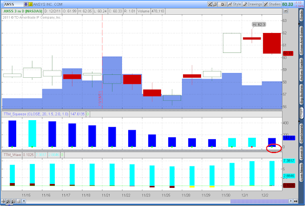This screenshot has height=206, width=305.
Task: Click the scroll right arrow
Action: (x=291, y=201)
